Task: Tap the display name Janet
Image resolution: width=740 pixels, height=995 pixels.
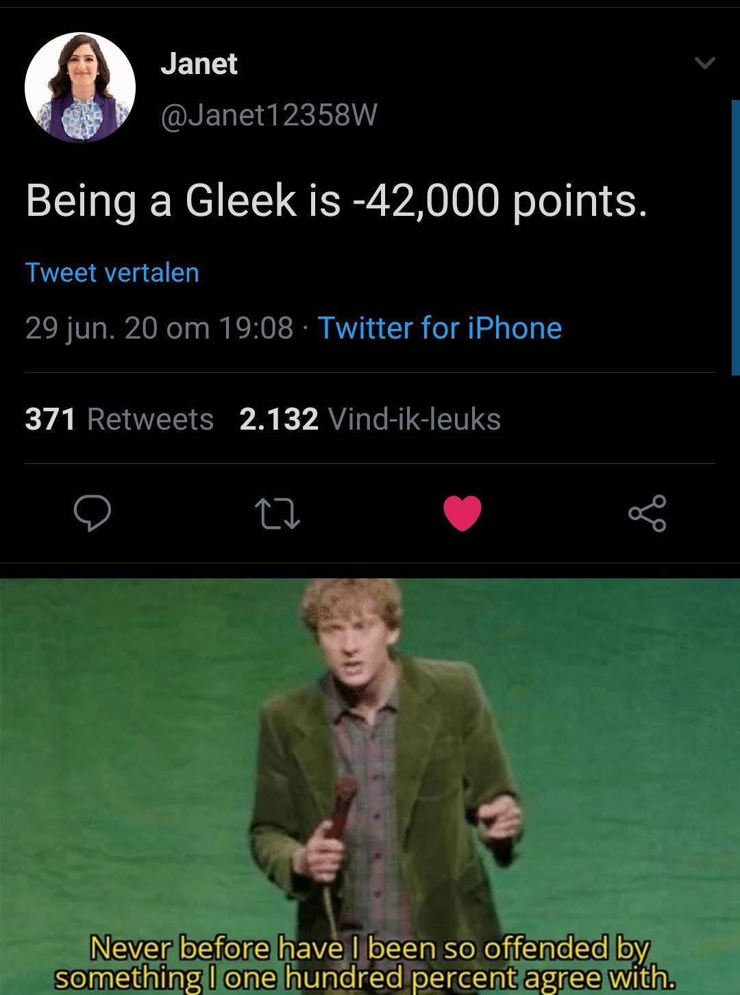Action: click(x=199, y=64)
